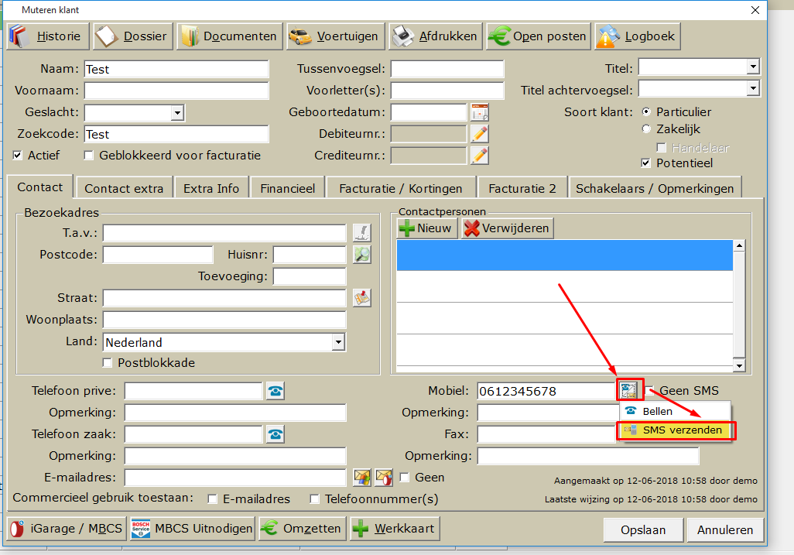Click the mobile action icon next to Mobiel
794x555 pixels.
(628, 390)
